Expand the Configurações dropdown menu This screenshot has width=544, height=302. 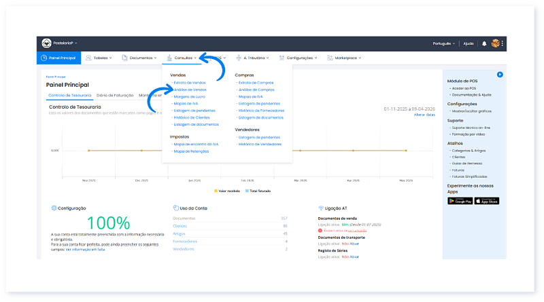coord(299,58)
